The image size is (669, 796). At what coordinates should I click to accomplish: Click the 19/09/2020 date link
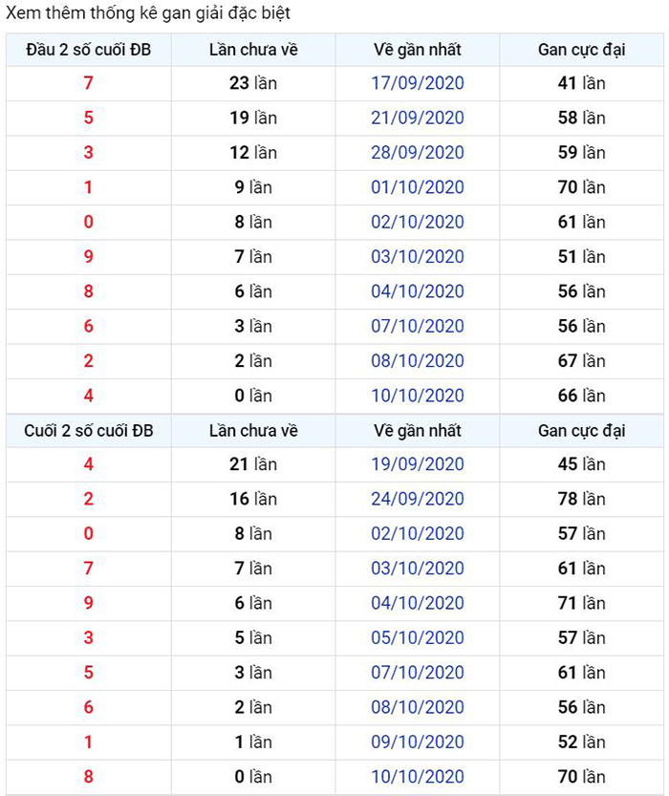point(418,464)
